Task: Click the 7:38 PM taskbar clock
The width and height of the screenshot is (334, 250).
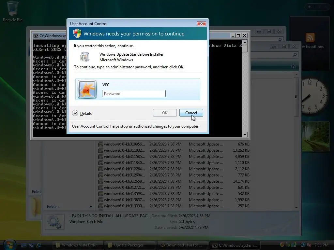Action: tap(321, 245)
